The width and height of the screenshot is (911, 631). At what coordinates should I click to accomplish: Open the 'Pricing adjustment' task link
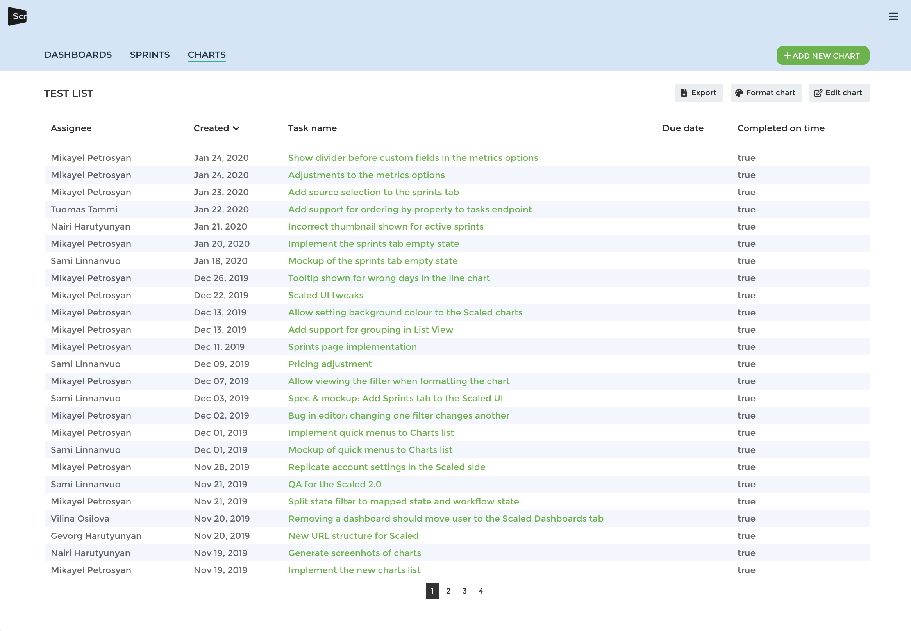coord(330,364)
